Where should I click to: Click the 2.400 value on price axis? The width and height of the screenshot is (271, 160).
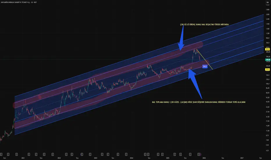(x=268, y=19)
